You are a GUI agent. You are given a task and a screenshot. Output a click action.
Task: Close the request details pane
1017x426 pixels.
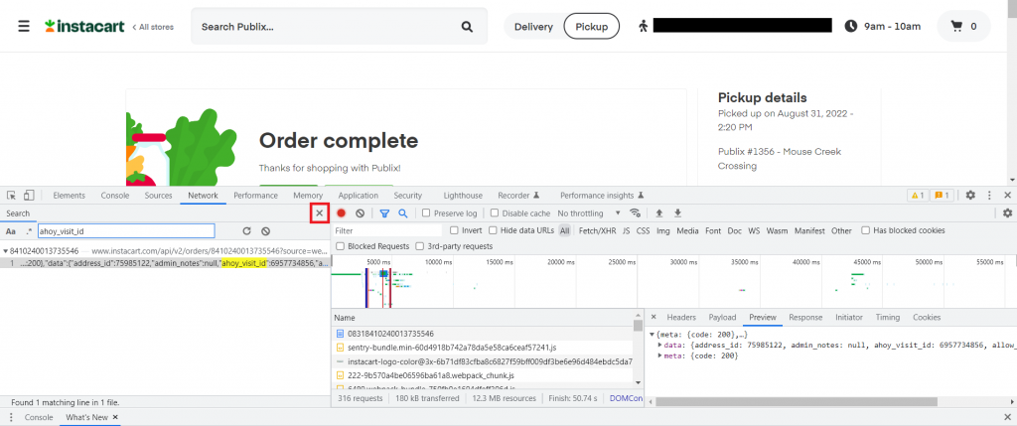tap(654, 317)
